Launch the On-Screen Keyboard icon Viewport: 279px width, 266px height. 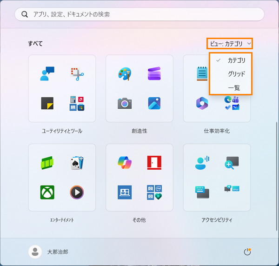click(202, 192)
